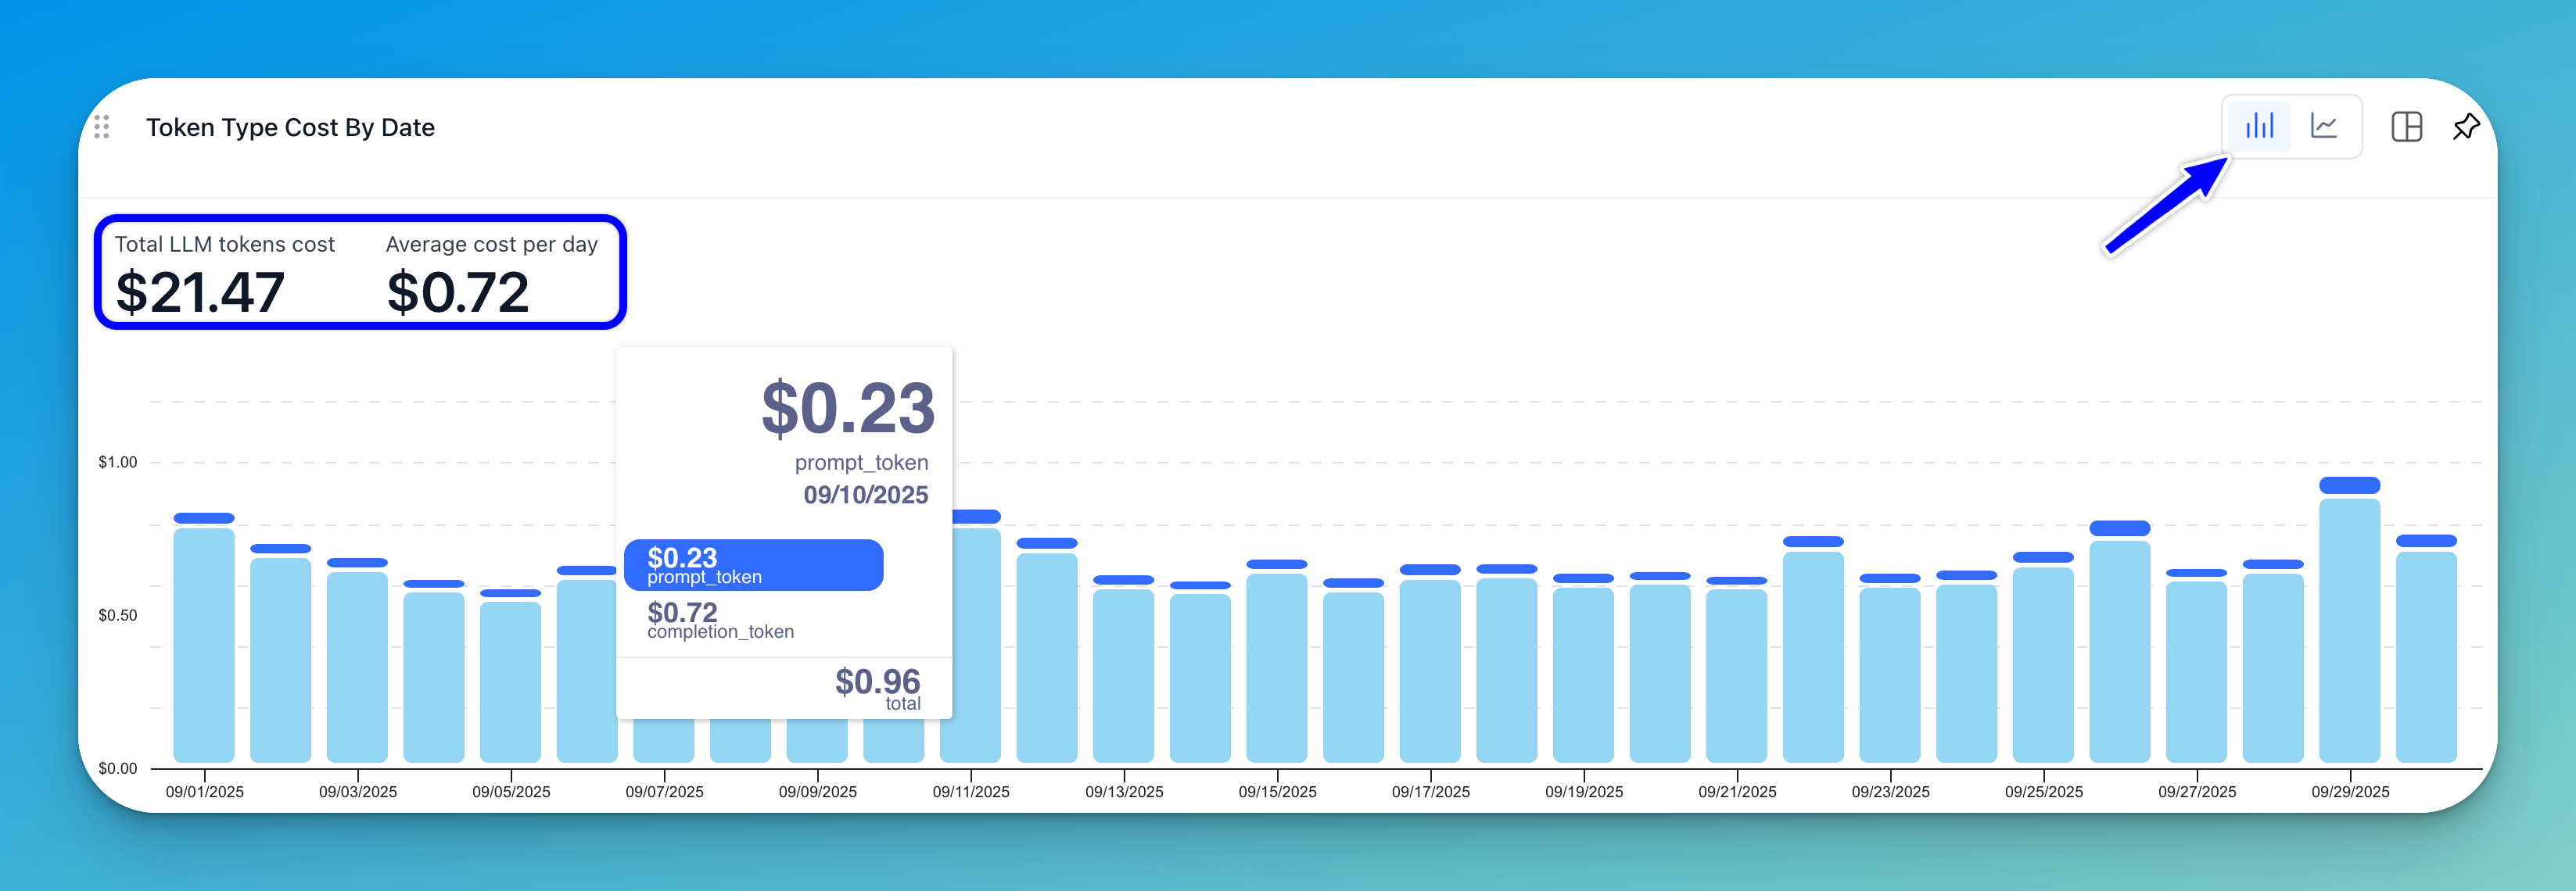
Task: Click the Token Type Cost By Date title
Action: coord(290,128)
